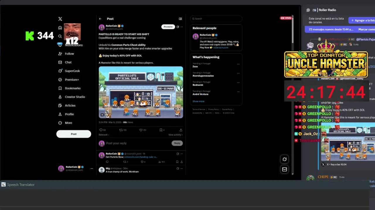Open the Follow menu item

pyautogui.click(x=66, y=54)
